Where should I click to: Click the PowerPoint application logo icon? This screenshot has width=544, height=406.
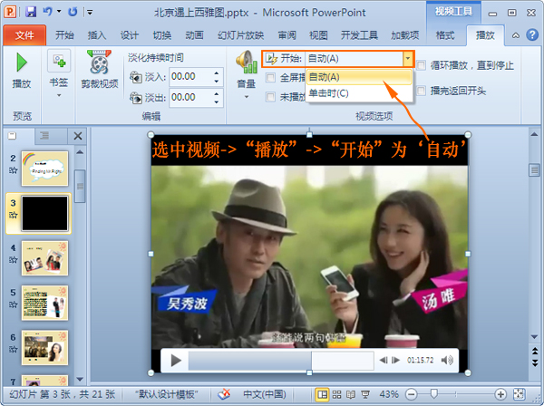[x=10, y=13]
